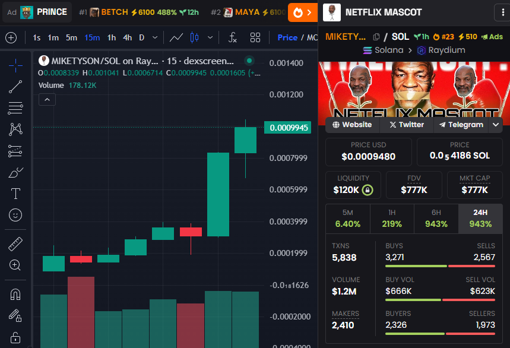Select the ruler measure tool
The height and width of the screenshot is (348, 510).
[x=15, y=244]
